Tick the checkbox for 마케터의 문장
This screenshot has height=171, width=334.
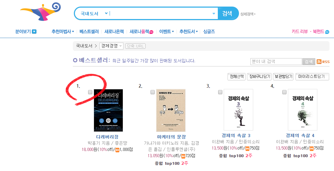(153, 92)
